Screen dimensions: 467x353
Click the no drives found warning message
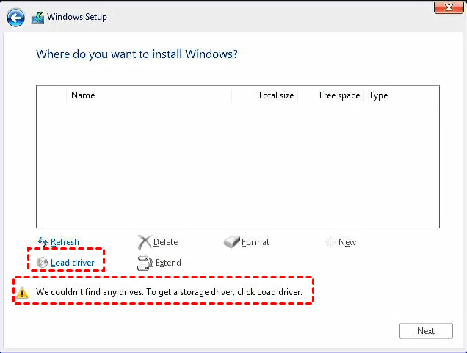click(x=169, y=292)
